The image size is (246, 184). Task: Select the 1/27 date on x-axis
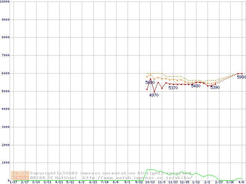[13, 182]
